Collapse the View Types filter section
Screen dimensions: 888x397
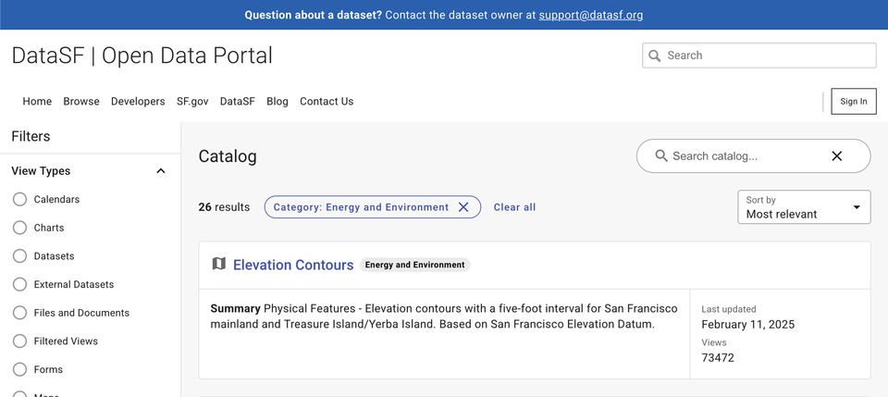(161, 171)
